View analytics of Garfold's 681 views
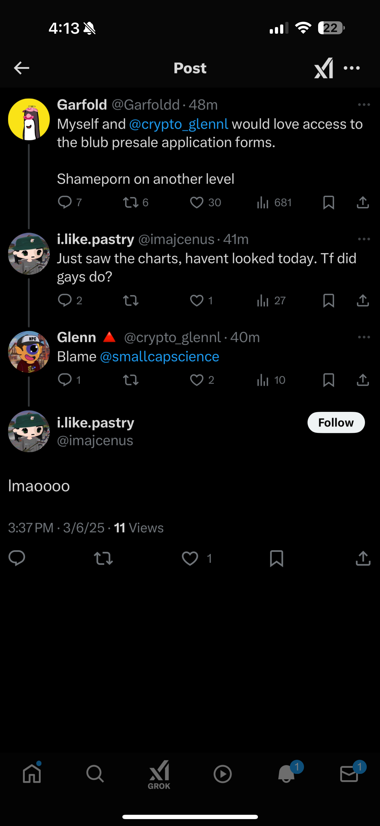The height and width of the screenshot is (826, 380). pyautogui.click(x=263, y=203)
